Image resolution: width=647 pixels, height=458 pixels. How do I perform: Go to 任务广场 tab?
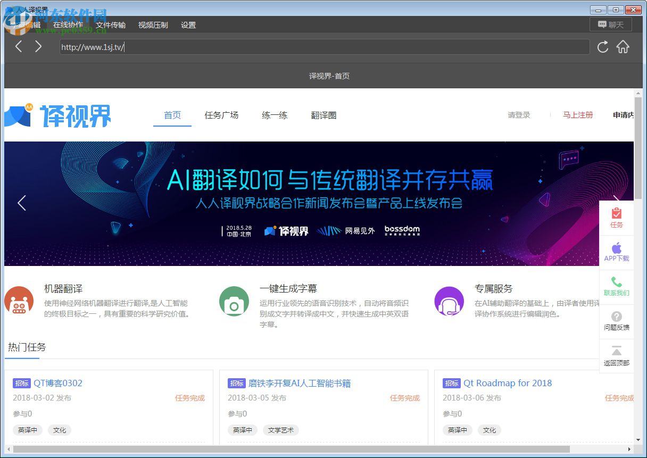221,115
